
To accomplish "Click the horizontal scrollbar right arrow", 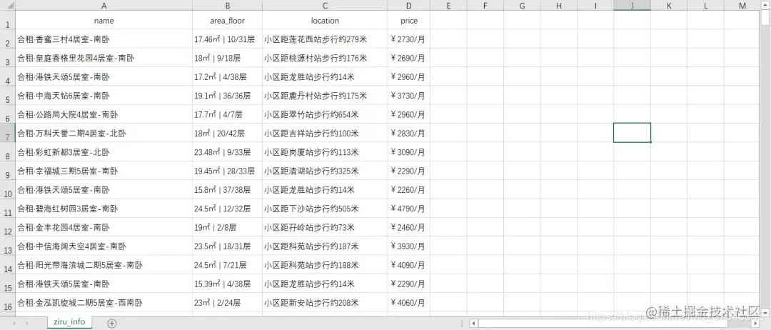I will coord(756,323).
